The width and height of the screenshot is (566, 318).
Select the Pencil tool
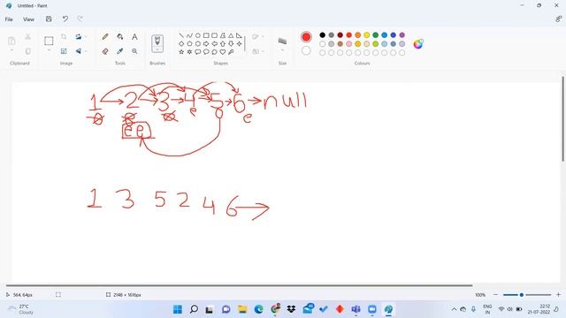[x=105, y=37]
